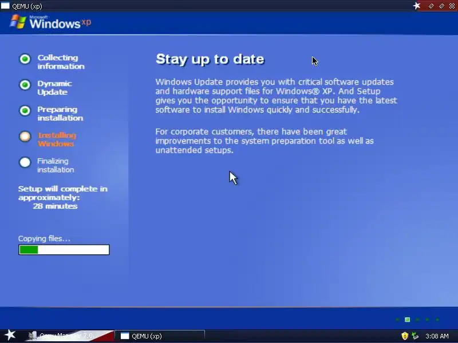
Task: Click the 'Copying files...' status text
Action: pyautogui.click(x=44, y=238)
